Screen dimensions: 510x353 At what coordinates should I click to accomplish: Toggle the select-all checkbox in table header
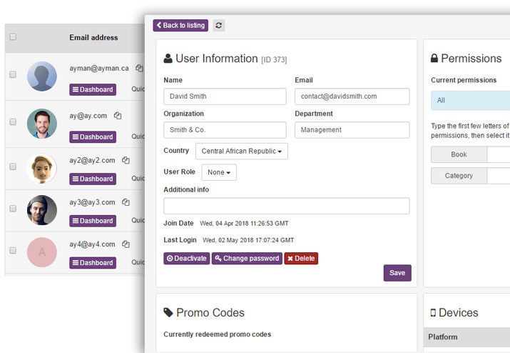[x=13, y=38]
